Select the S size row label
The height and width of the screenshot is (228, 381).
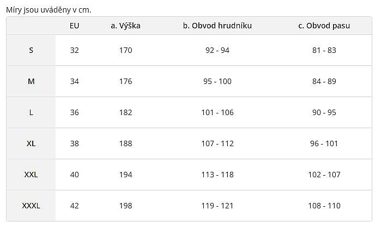click(x=31, y=50)
